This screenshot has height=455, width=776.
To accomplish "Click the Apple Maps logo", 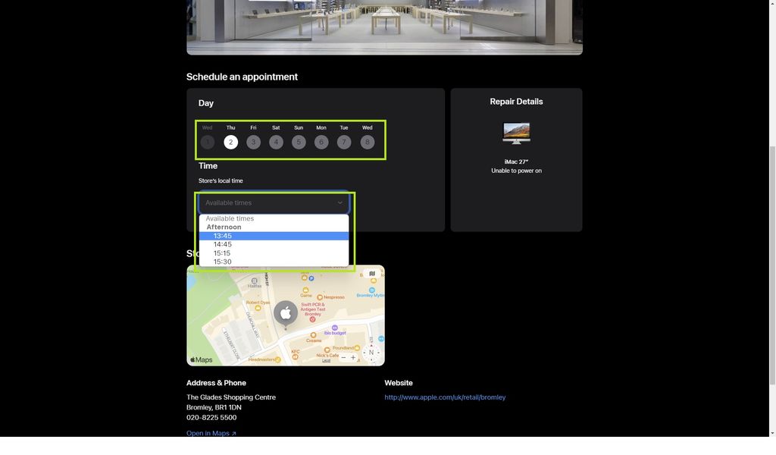I will tap(202, 360).
